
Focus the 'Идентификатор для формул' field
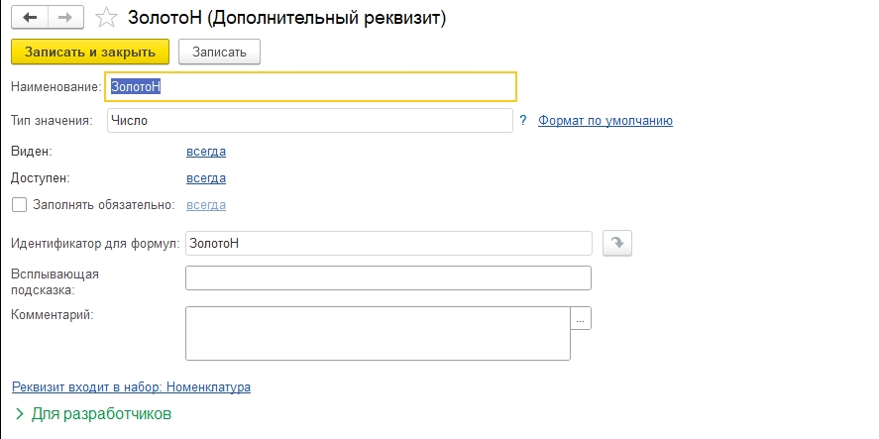click(388, 243)
